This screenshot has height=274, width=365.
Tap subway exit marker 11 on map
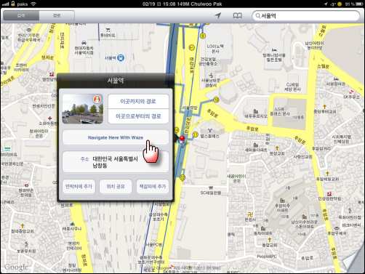(196, 134)
